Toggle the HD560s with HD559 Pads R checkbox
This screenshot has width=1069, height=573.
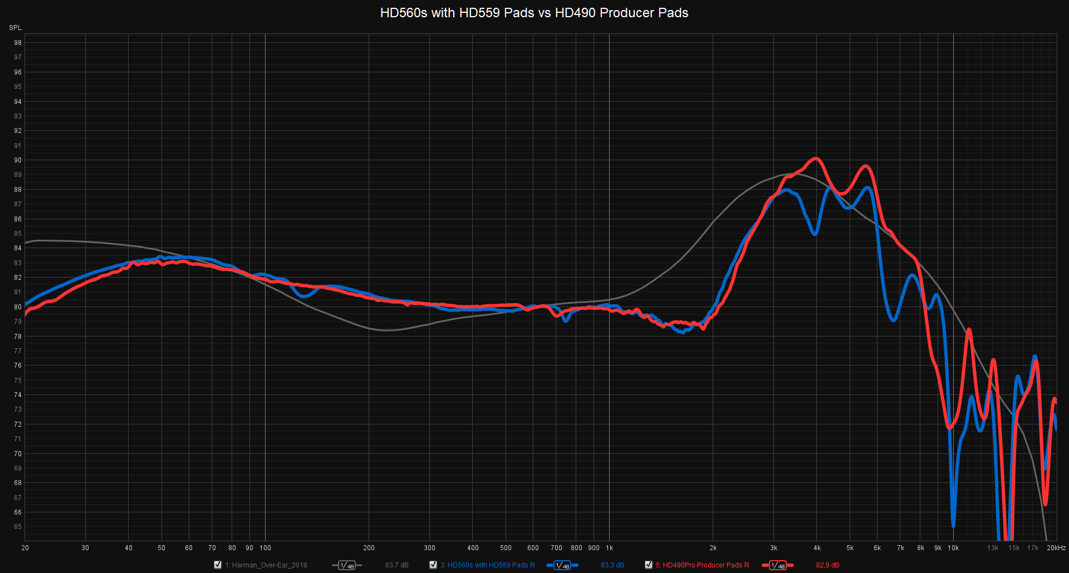[433, 565]
